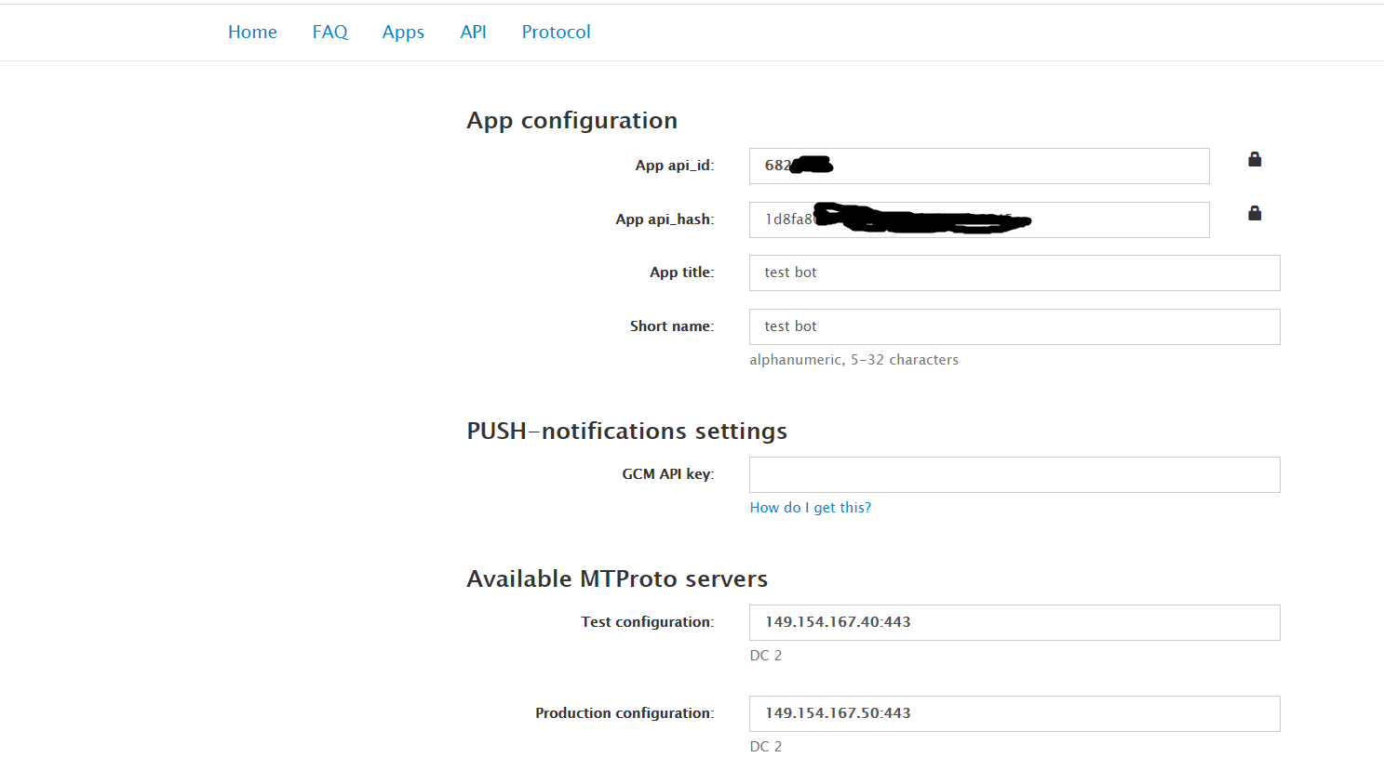This screenshot has width=1384, height=771.
Task: Click the Production configuration address field
Action: point(1014,713)
